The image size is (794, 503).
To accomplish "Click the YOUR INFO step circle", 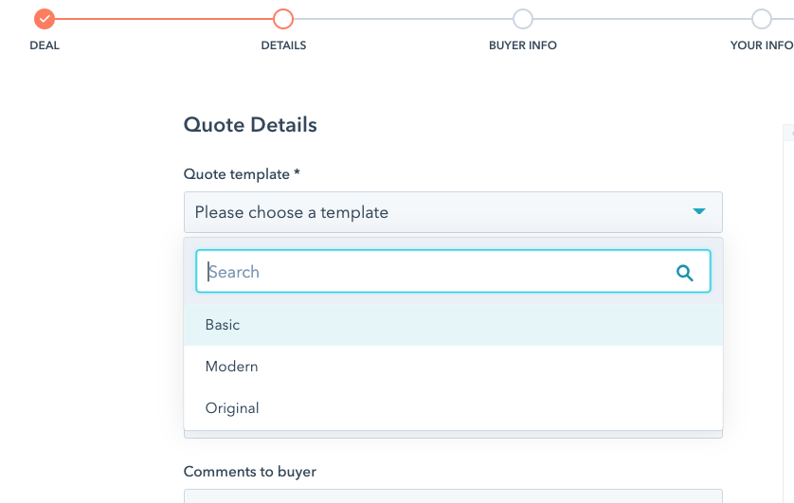I will 761,19.
